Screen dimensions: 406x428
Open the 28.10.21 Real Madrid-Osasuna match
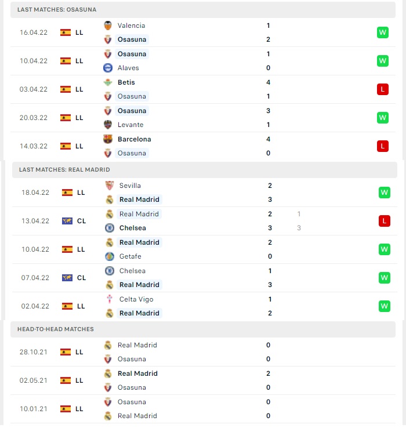[x=203, y=352]
